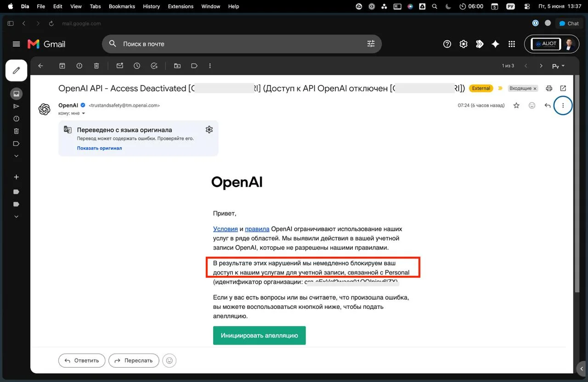
Task: Open translation settings gear
Action: tap(209, 130)
